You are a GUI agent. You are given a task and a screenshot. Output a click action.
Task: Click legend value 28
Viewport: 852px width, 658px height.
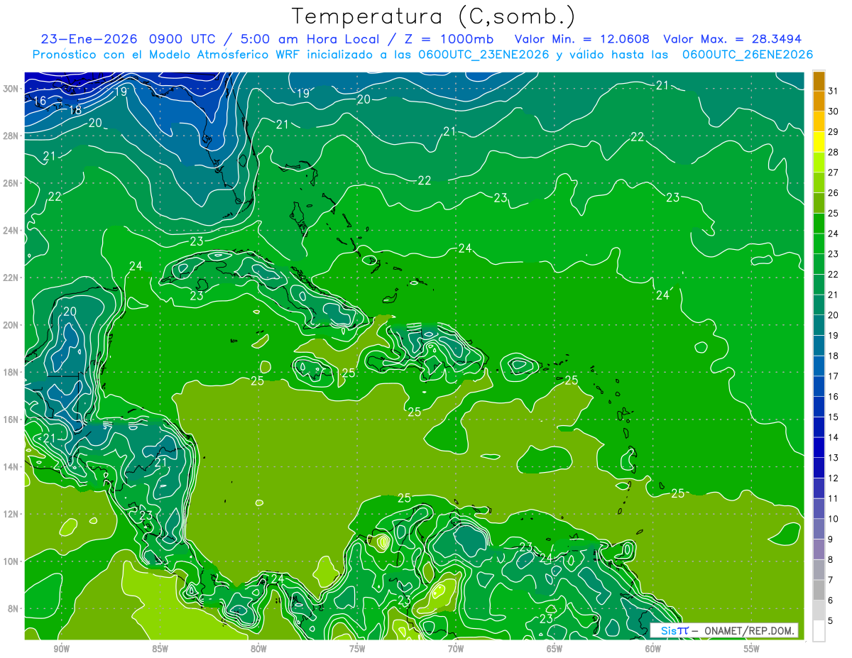834,152
